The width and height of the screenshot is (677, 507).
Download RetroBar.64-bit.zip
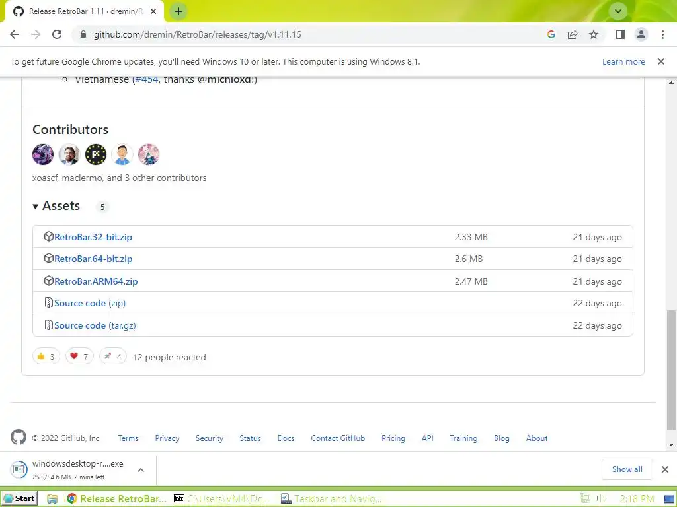click(93, 259)
